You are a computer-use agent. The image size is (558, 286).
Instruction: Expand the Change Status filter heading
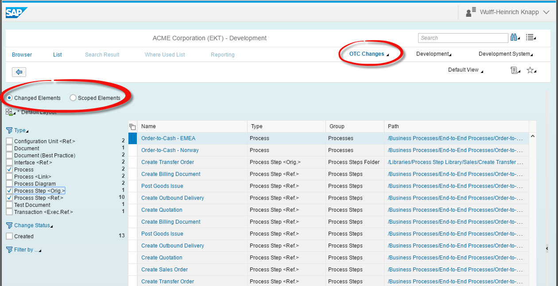pos(33,225)
